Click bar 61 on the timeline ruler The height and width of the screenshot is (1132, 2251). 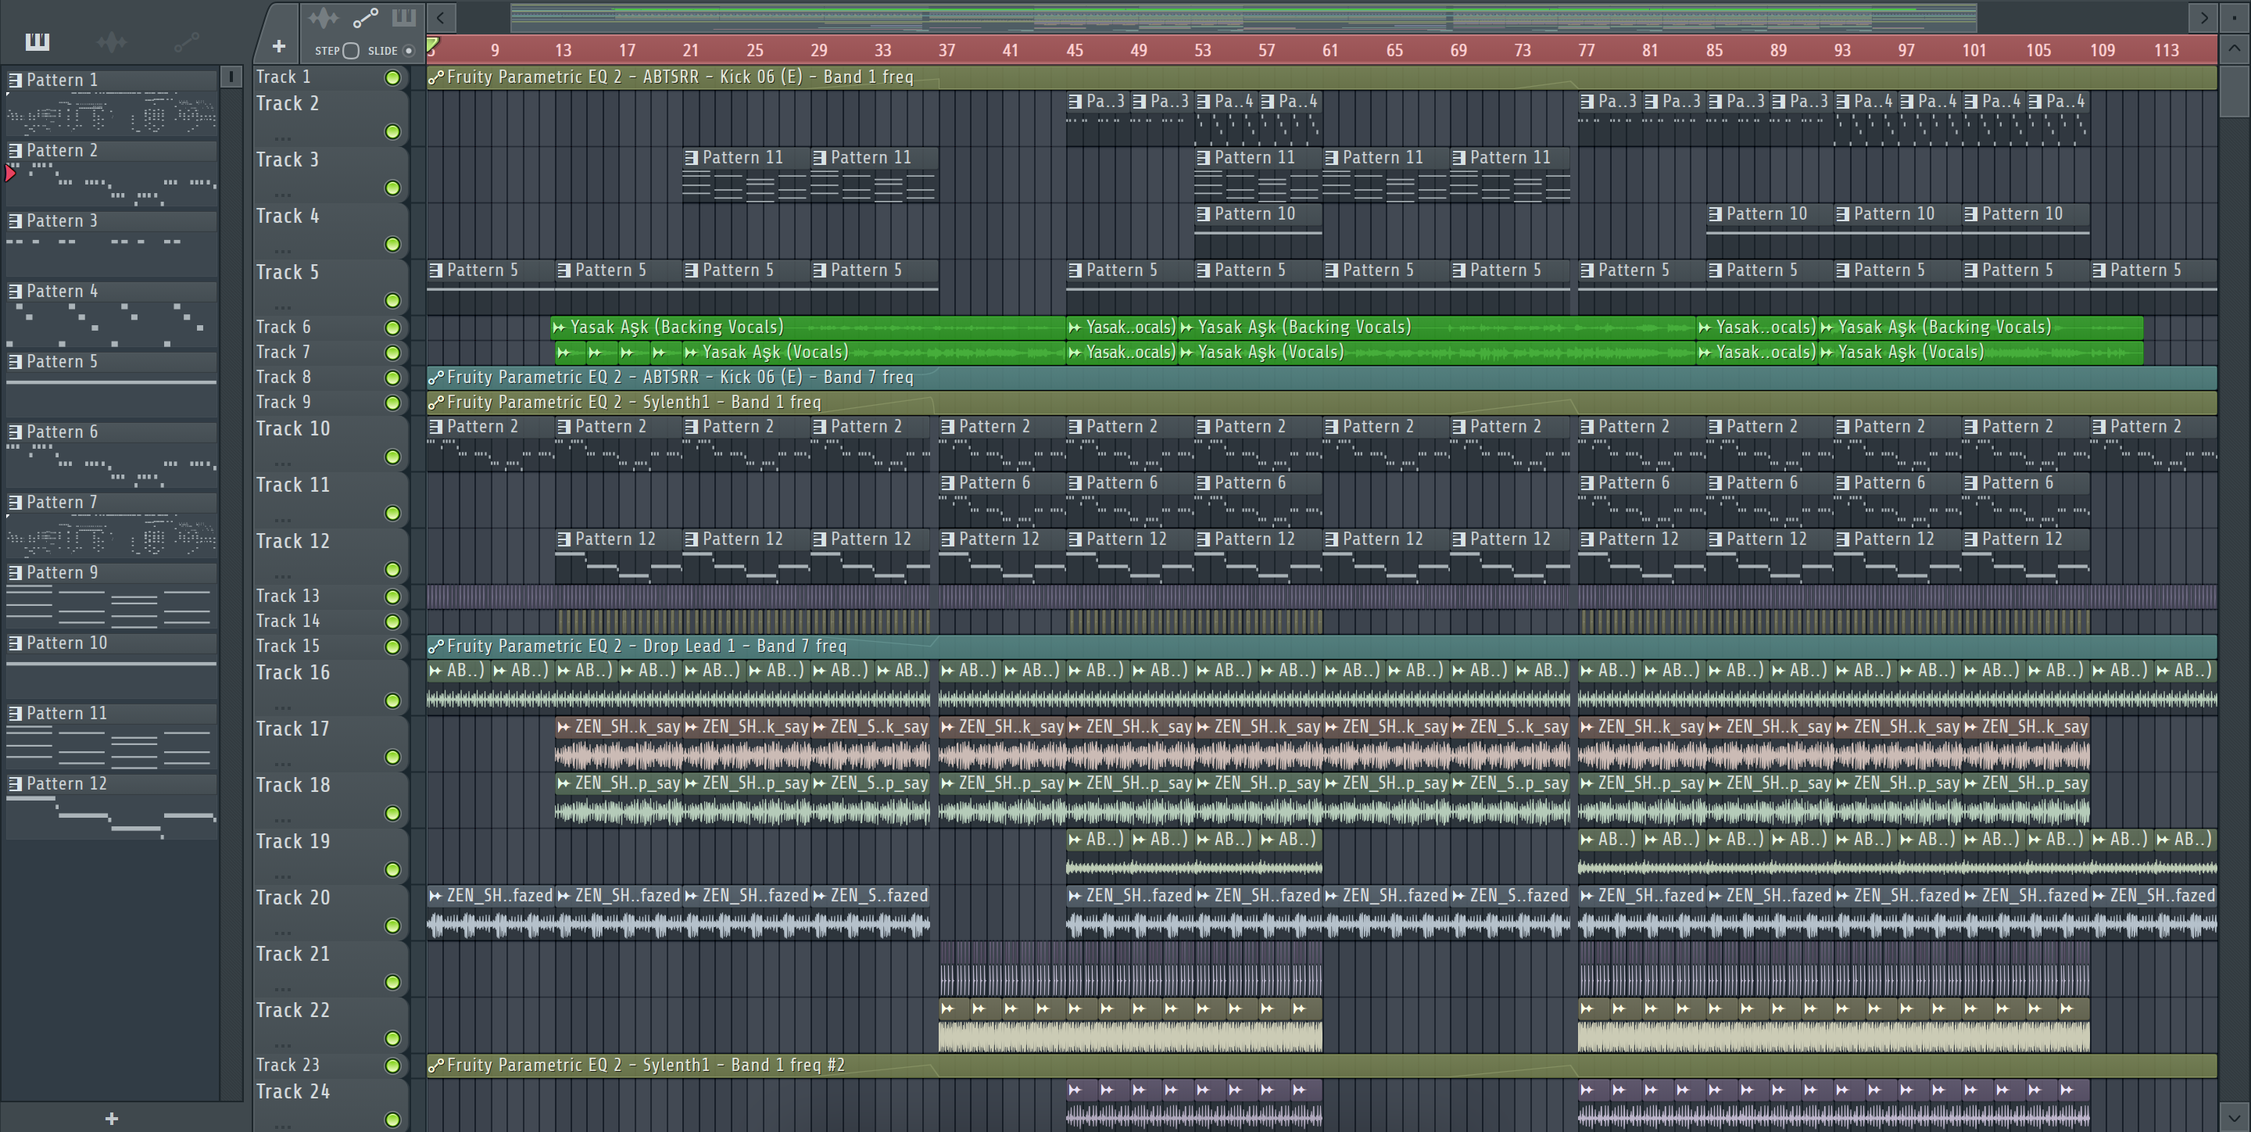(1329, 50)
